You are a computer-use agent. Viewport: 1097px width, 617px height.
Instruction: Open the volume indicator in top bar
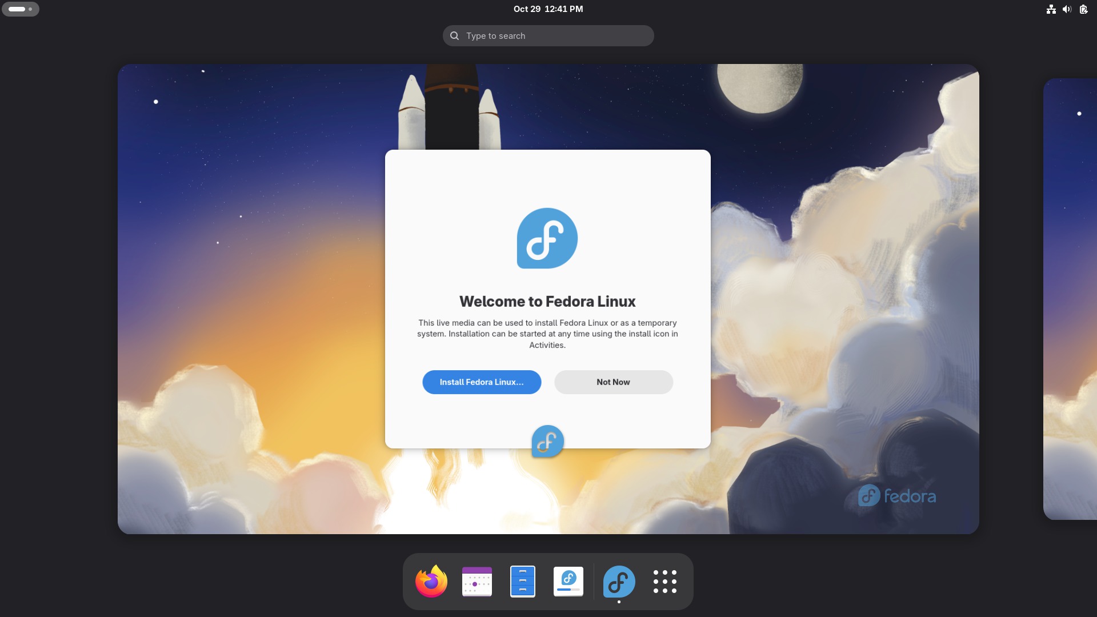(1067, 9)
